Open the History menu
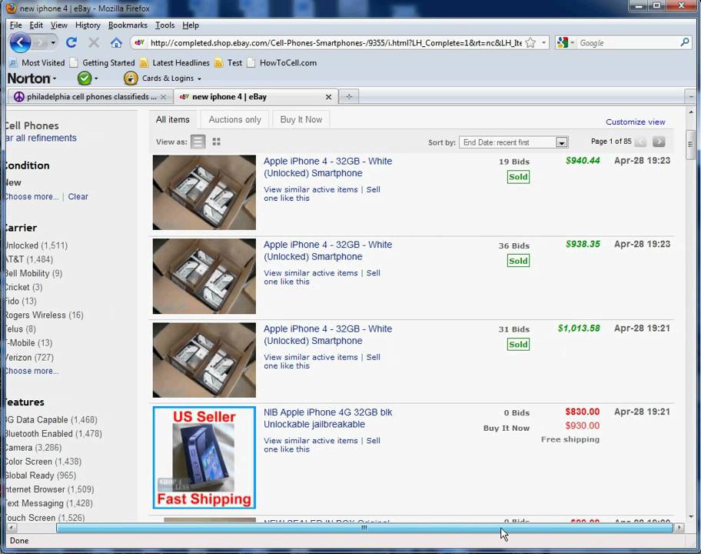 [88, 25]
